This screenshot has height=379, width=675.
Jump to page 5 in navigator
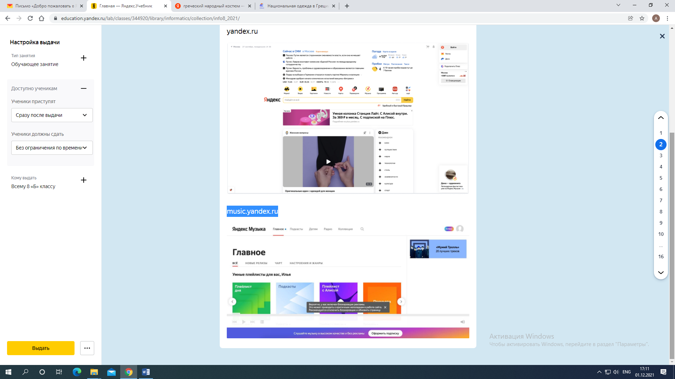pyautogui.click(x=661, y=178)
